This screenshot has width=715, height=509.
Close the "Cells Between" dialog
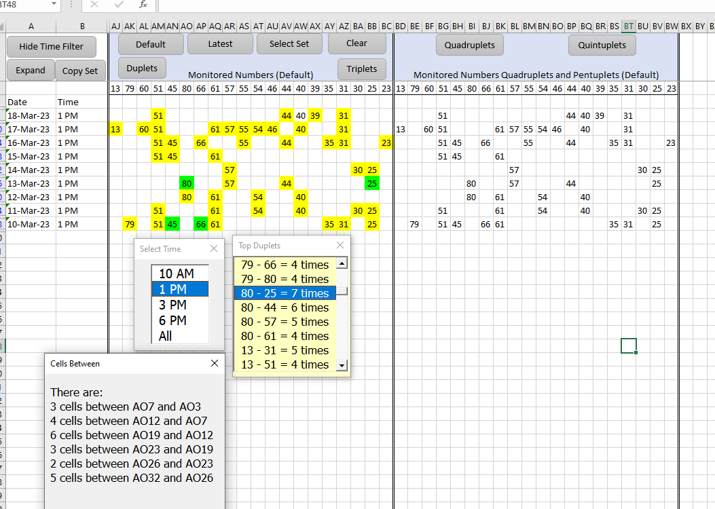point(215,363)
